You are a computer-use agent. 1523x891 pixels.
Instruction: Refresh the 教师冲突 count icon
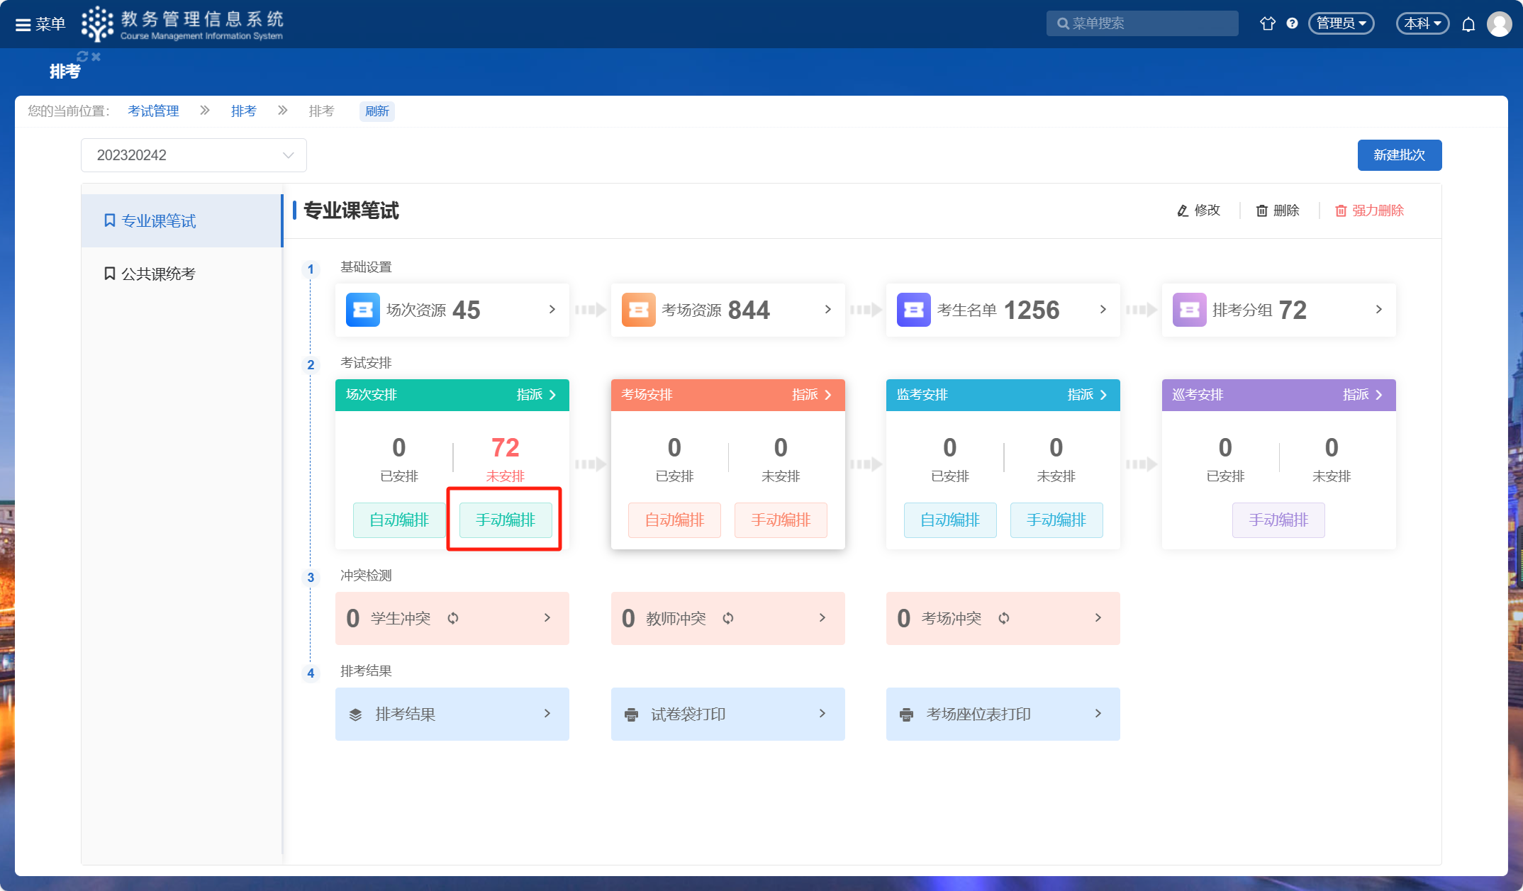728,618
